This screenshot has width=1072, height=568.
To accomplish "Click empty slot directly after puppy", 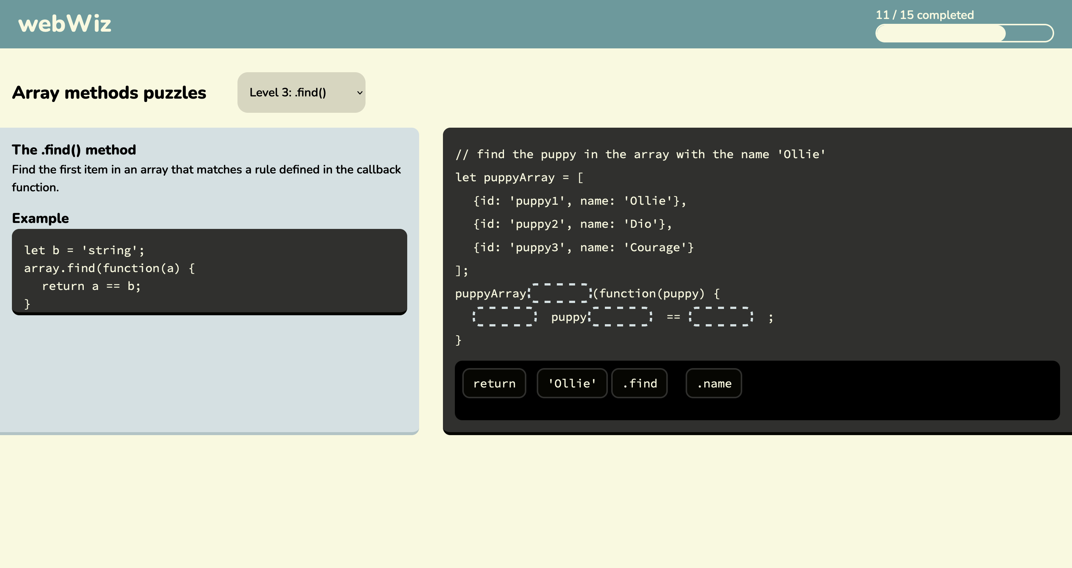I will [x=620, y=317].
